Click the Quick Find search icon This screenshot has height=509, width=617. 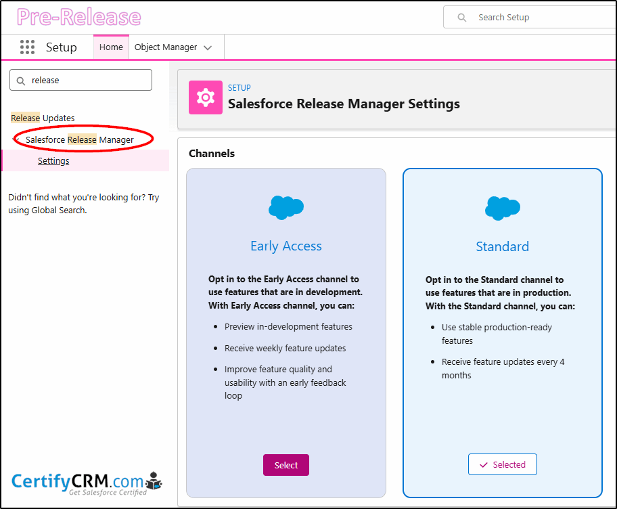[22, 81]
